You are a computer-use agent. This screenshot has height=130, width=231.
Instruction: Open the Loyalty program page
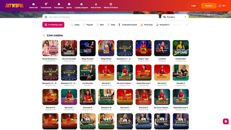click(x=81, y=6)
